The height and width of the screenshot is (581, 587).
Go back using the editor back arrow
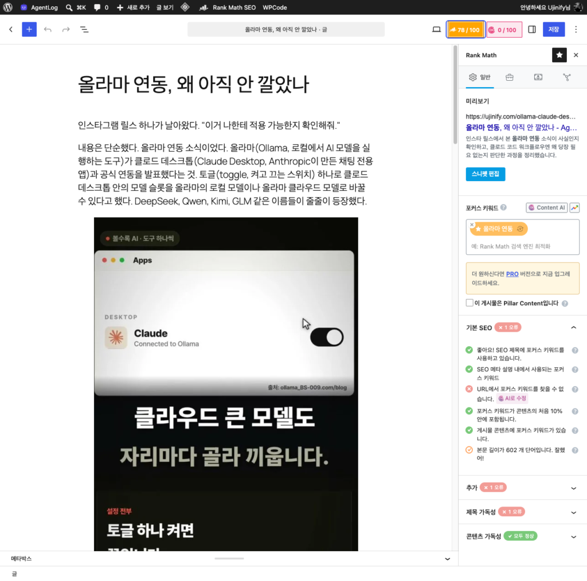point(11,29)
